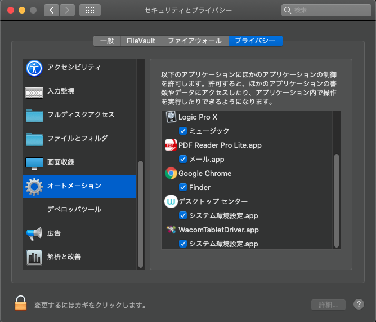Click the PDF Reader Pro Lite.app name
376x322 pixels.
tap(220, 145)
